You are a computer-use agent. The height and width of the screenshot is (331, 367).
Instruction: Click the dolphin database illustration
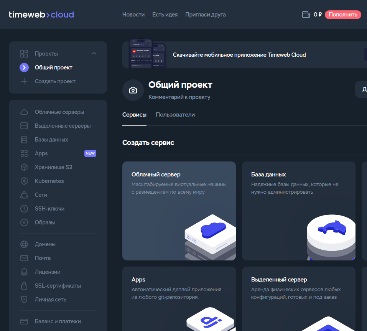point(331,237)
